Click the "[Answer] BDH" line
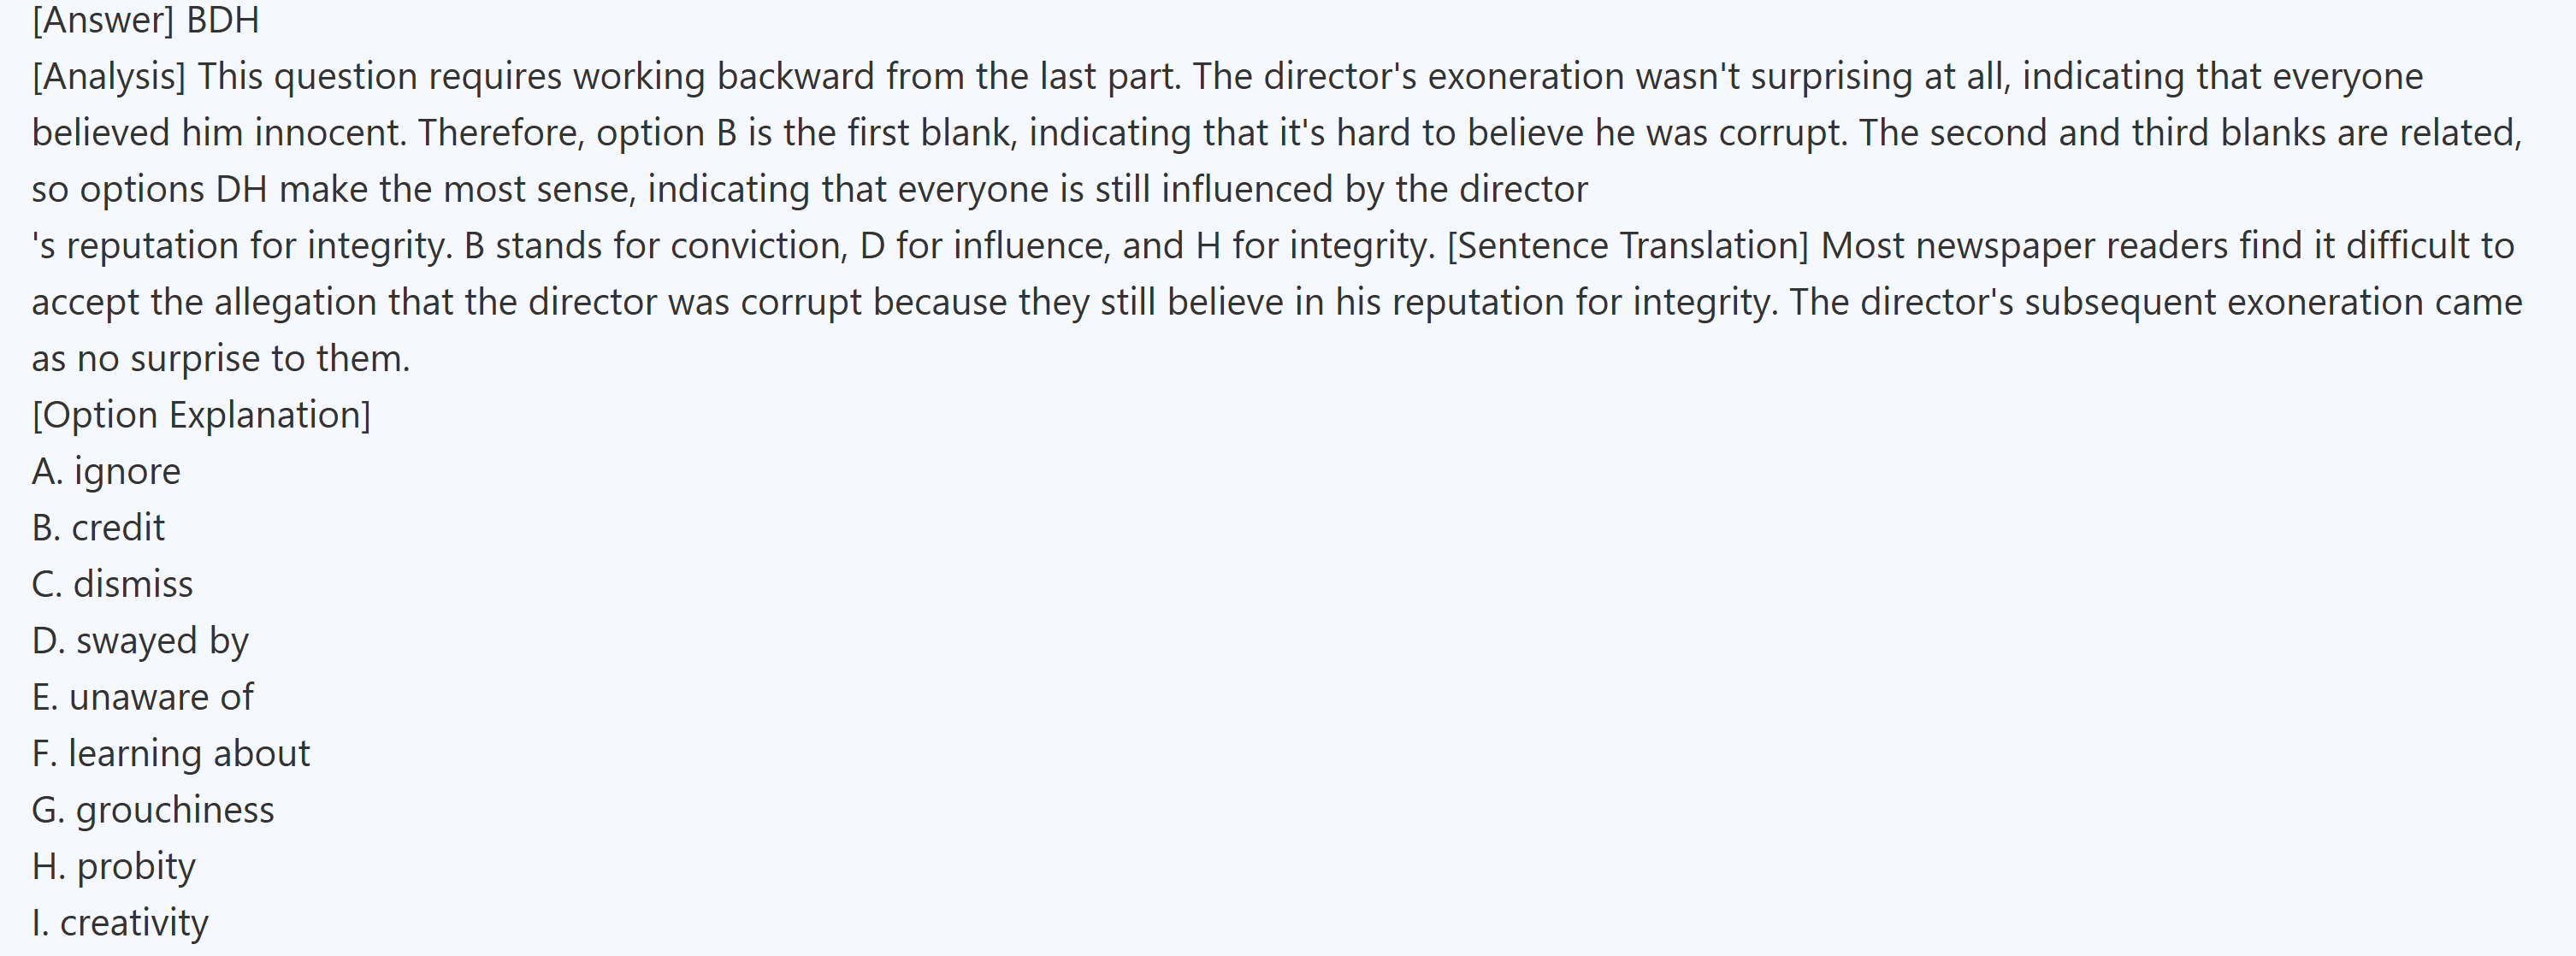 pos(146,20)
